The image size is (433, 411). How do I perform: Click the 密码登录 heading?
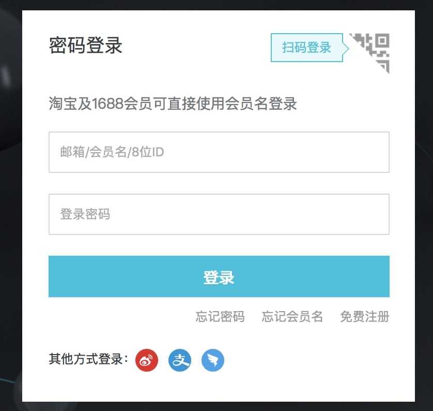tap(86, 45)
